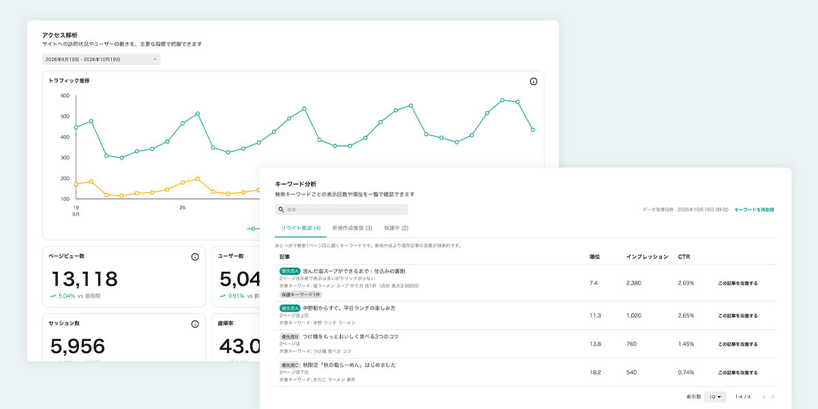This screenshot has width=818, height=409.
Task: Open the 表示数 rows-per-page dropdown
Action: (715, 397)
